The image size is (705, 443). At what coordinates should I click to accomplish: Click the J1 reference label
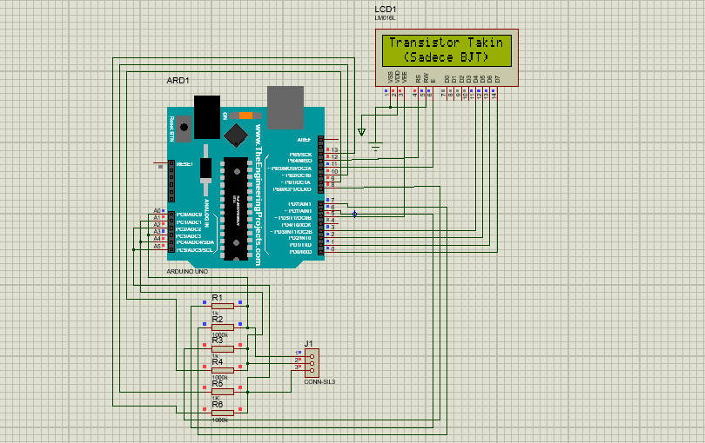(308, 344)
